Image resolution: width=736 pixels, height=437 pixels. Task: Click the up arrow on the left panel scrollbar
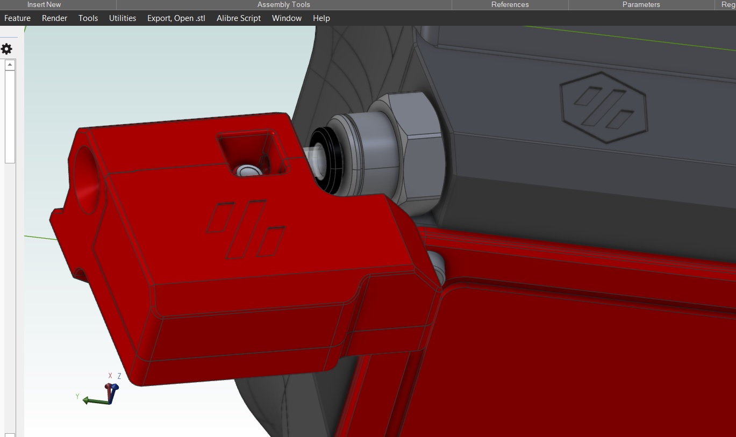pyautogui.click(x=9, y=65)
